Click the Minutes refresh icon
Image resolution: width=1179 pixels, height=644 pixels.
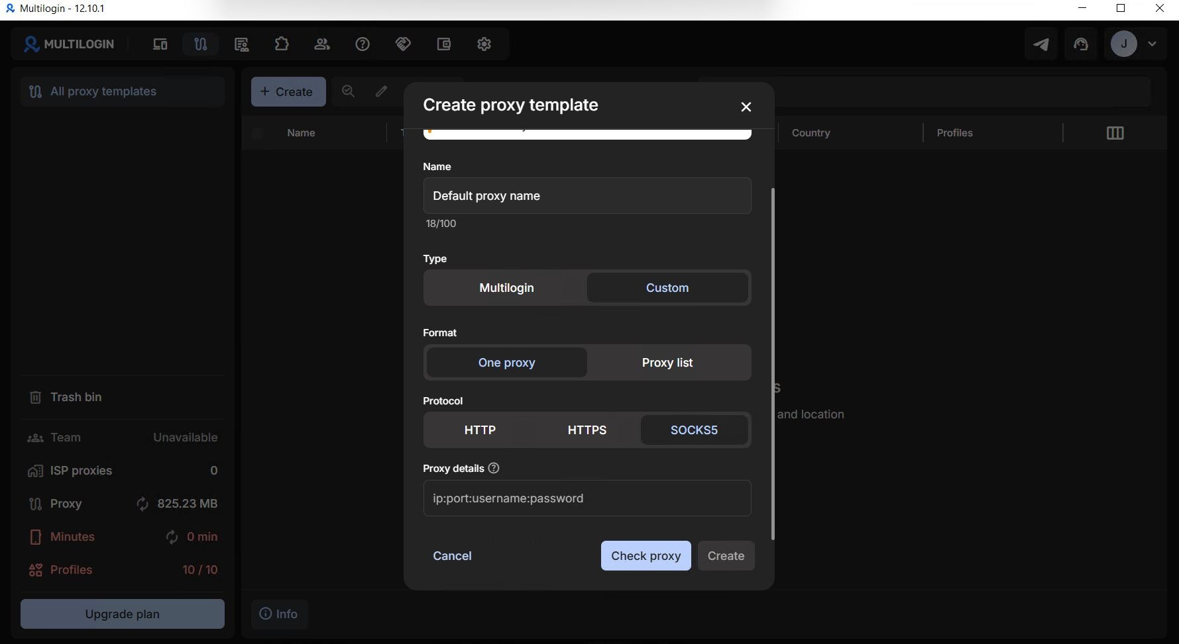(x=172, y=537)
